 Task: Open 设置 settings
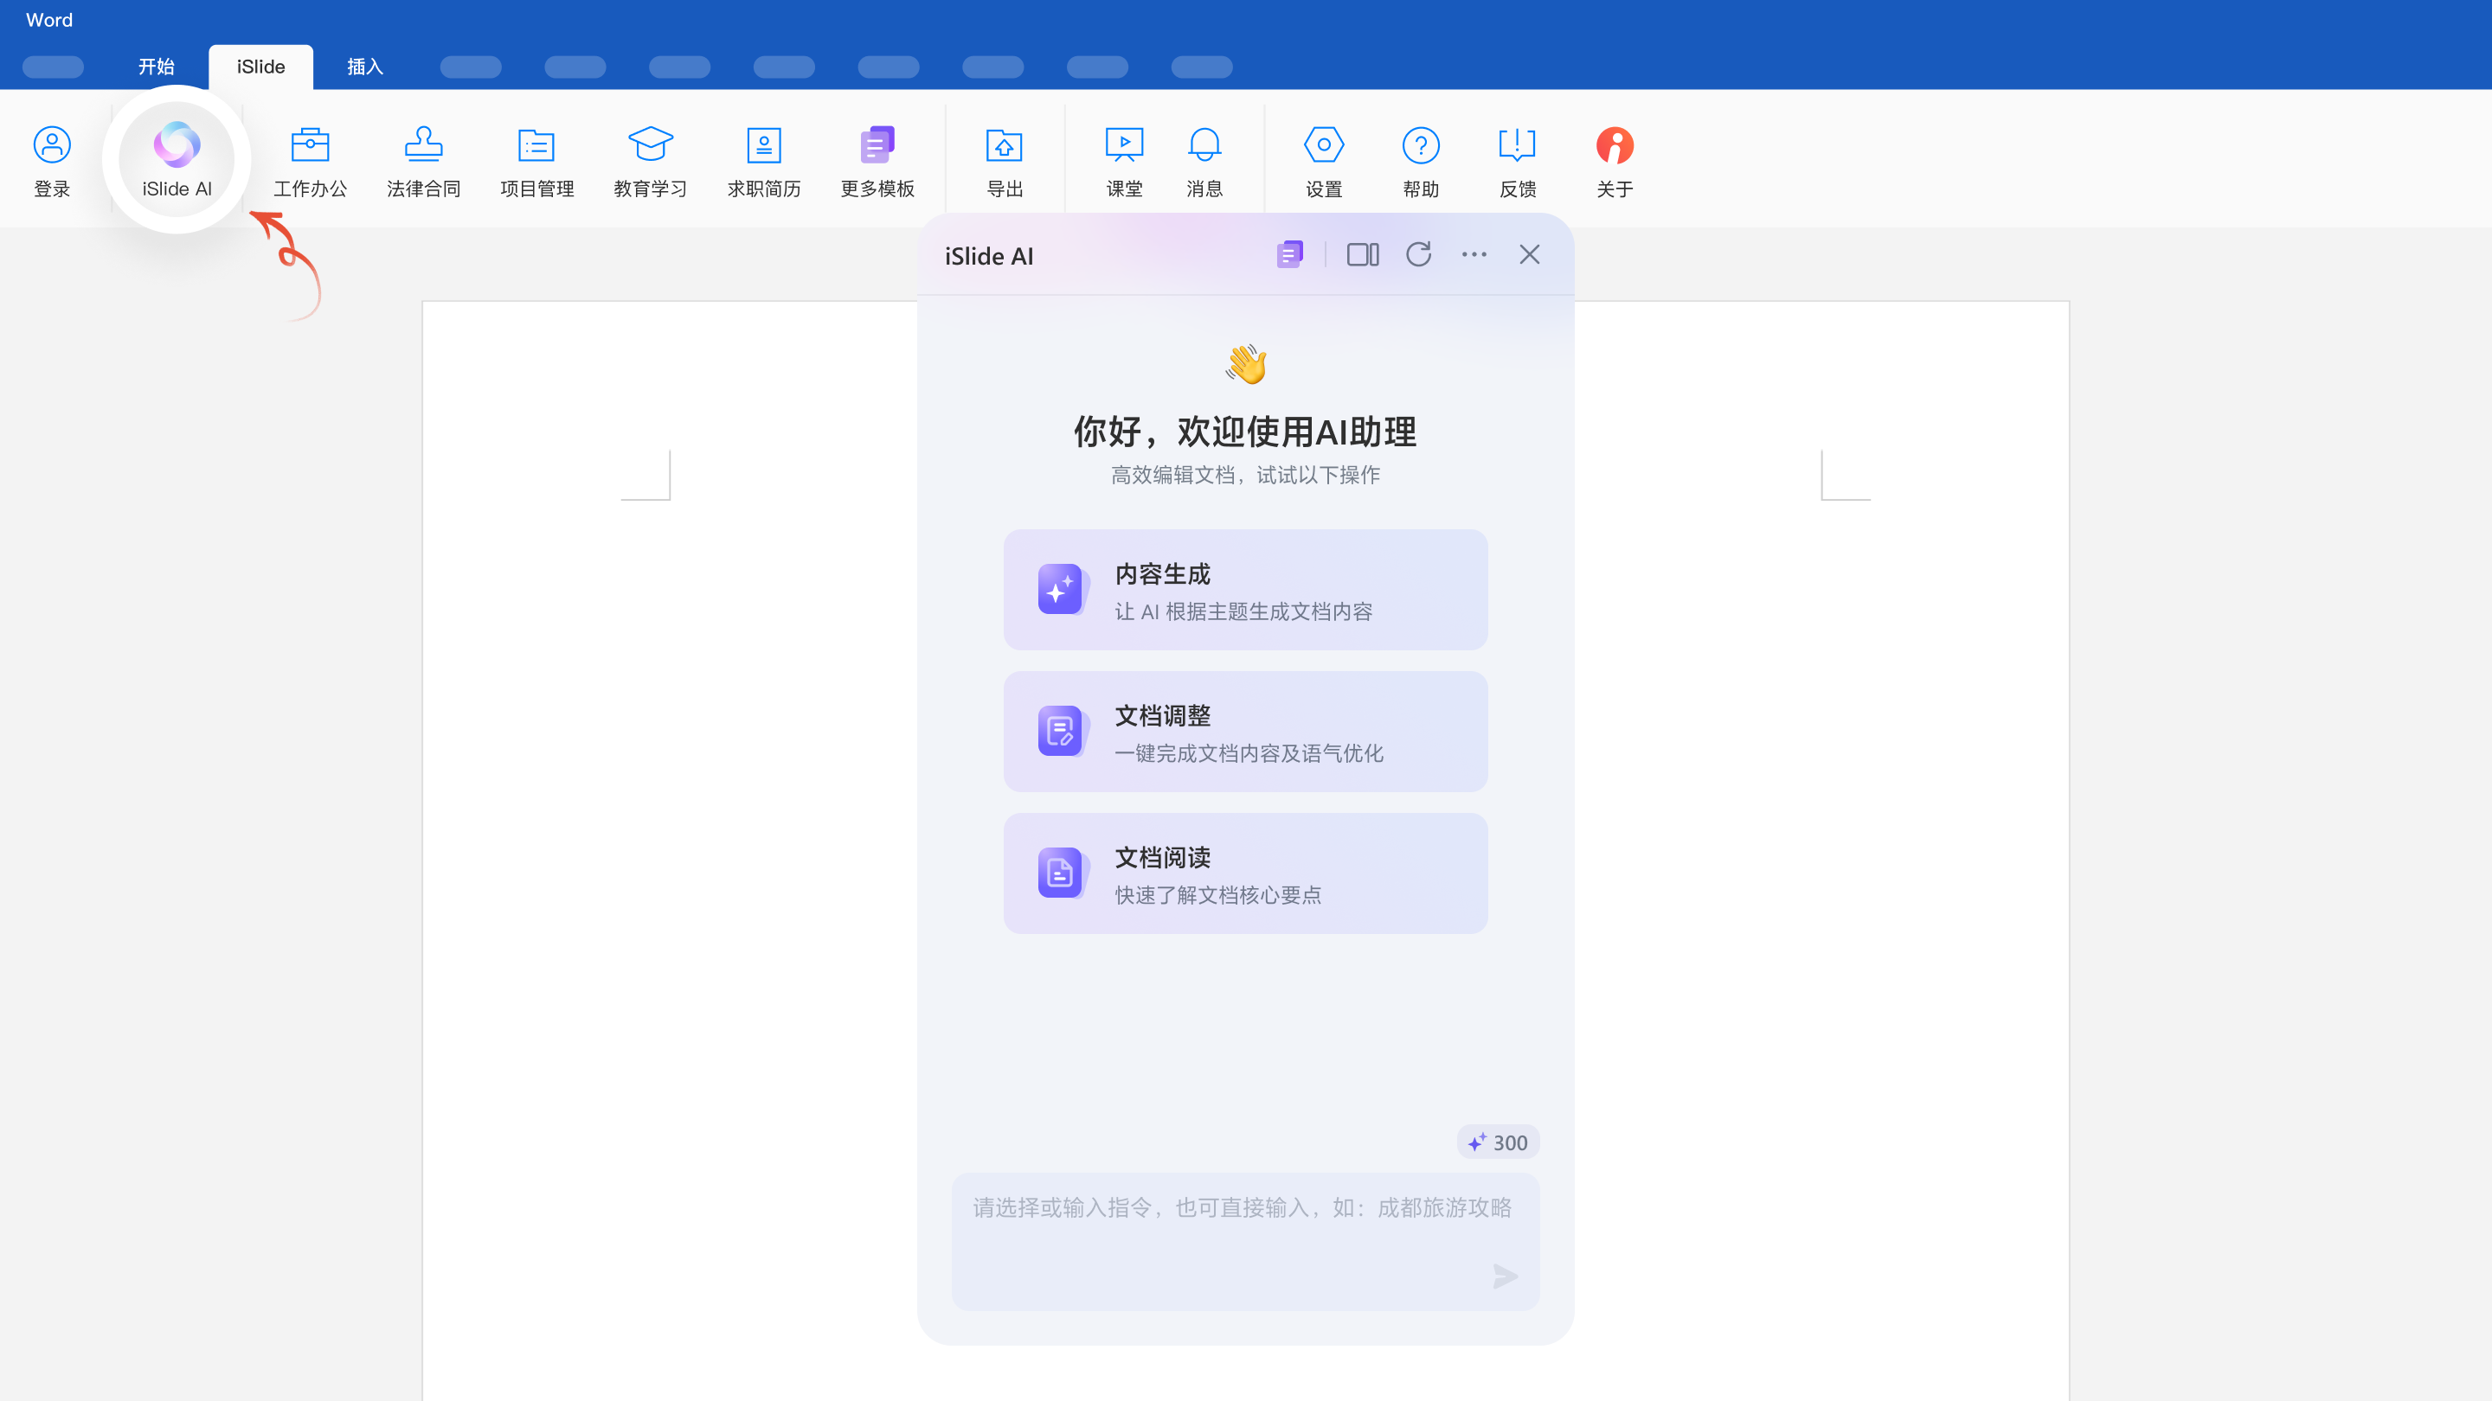1323,163
